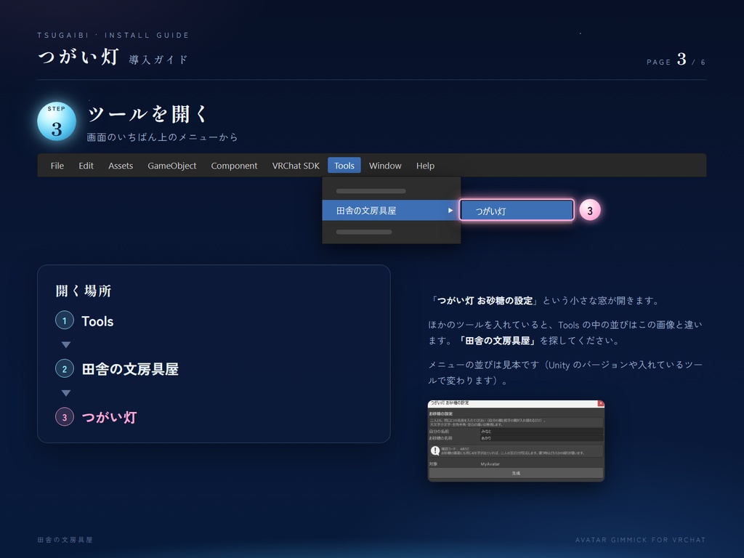Open the File menu

tap(57, 166)
